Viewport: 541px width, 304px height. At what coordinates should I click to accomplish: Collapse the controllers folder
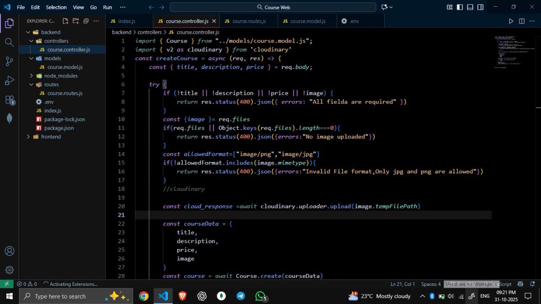[32, 41]
